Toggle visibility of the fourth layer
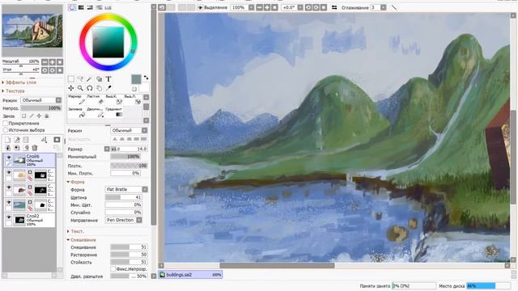518x291 pixels. [x=9, y=202]
